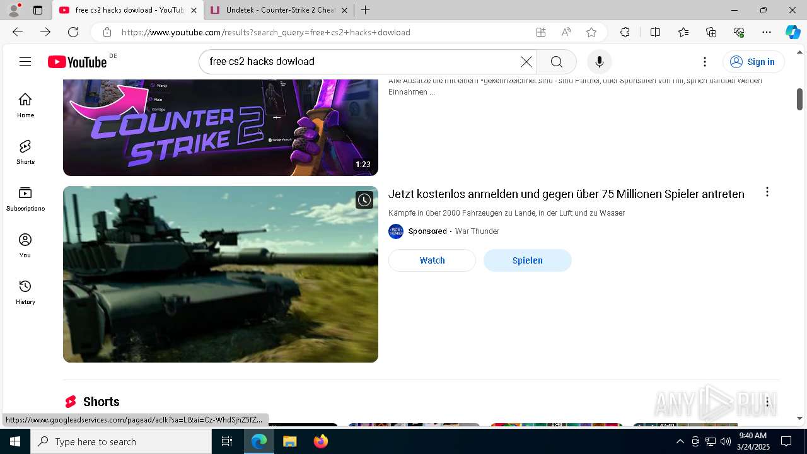Open browser Collections
Viewport: 807px width, 454px height.
click(x=711, y=32)
